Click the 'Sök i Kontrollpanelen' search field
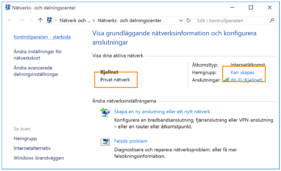The height and width of the screenshot is (171, 281). [231, 20]
